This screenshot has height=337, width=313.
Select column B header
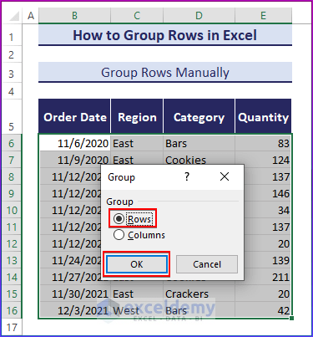point(74,16)
